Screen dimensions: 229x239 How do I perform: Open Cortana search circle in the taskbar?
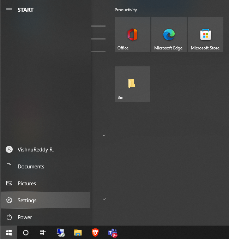[26, 233]
